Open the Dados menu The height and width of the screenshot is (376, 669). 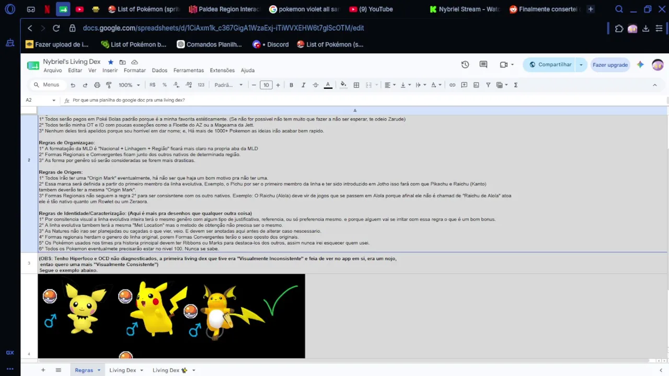coord(159,70)
